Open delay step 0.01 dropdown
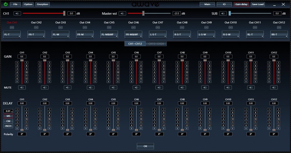Image resolution: width=291 pixels, height=153 pixels. (8, 111)
